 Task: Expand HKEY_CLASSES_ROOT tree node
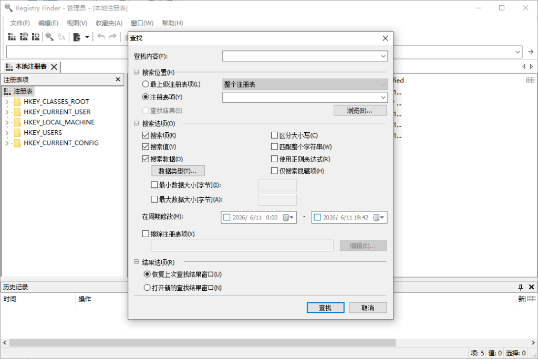7,102
